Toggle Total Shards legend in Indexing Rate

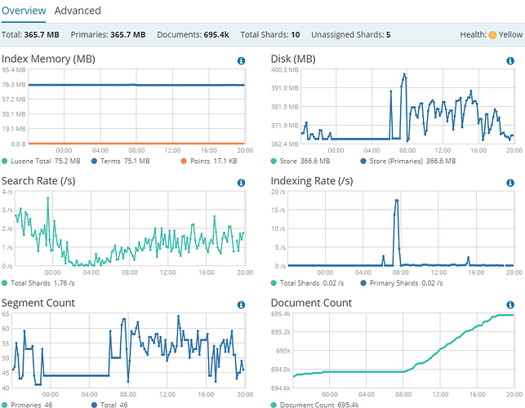click(x=307, y=283)
